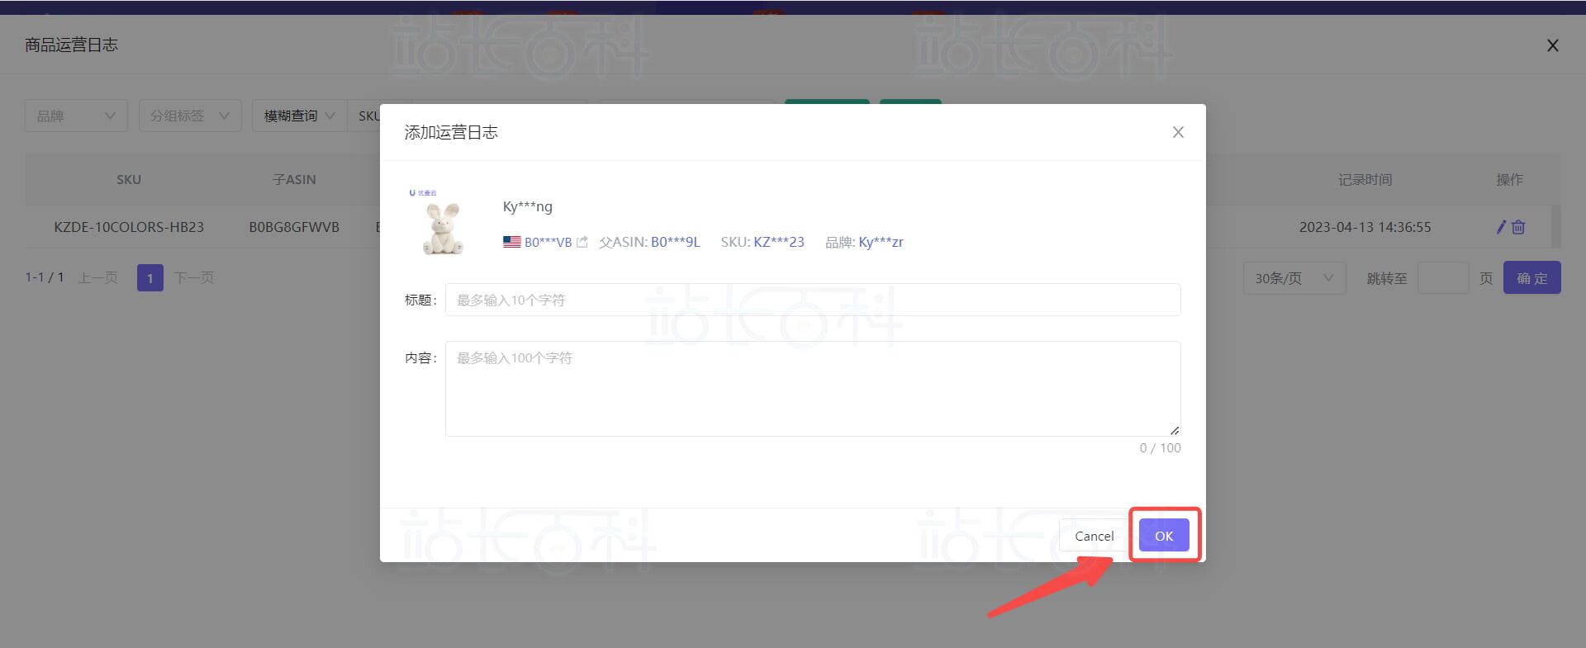
Task: Expand the 模糊查询 dropdown
Action: point(299,116)
